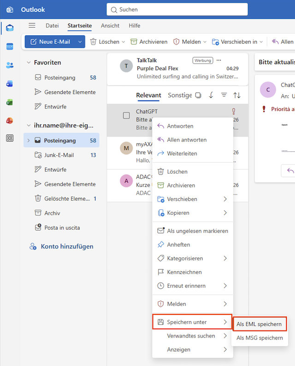
Task: Choose Weiterleiten in the context menu
Action: coord(193,153)
